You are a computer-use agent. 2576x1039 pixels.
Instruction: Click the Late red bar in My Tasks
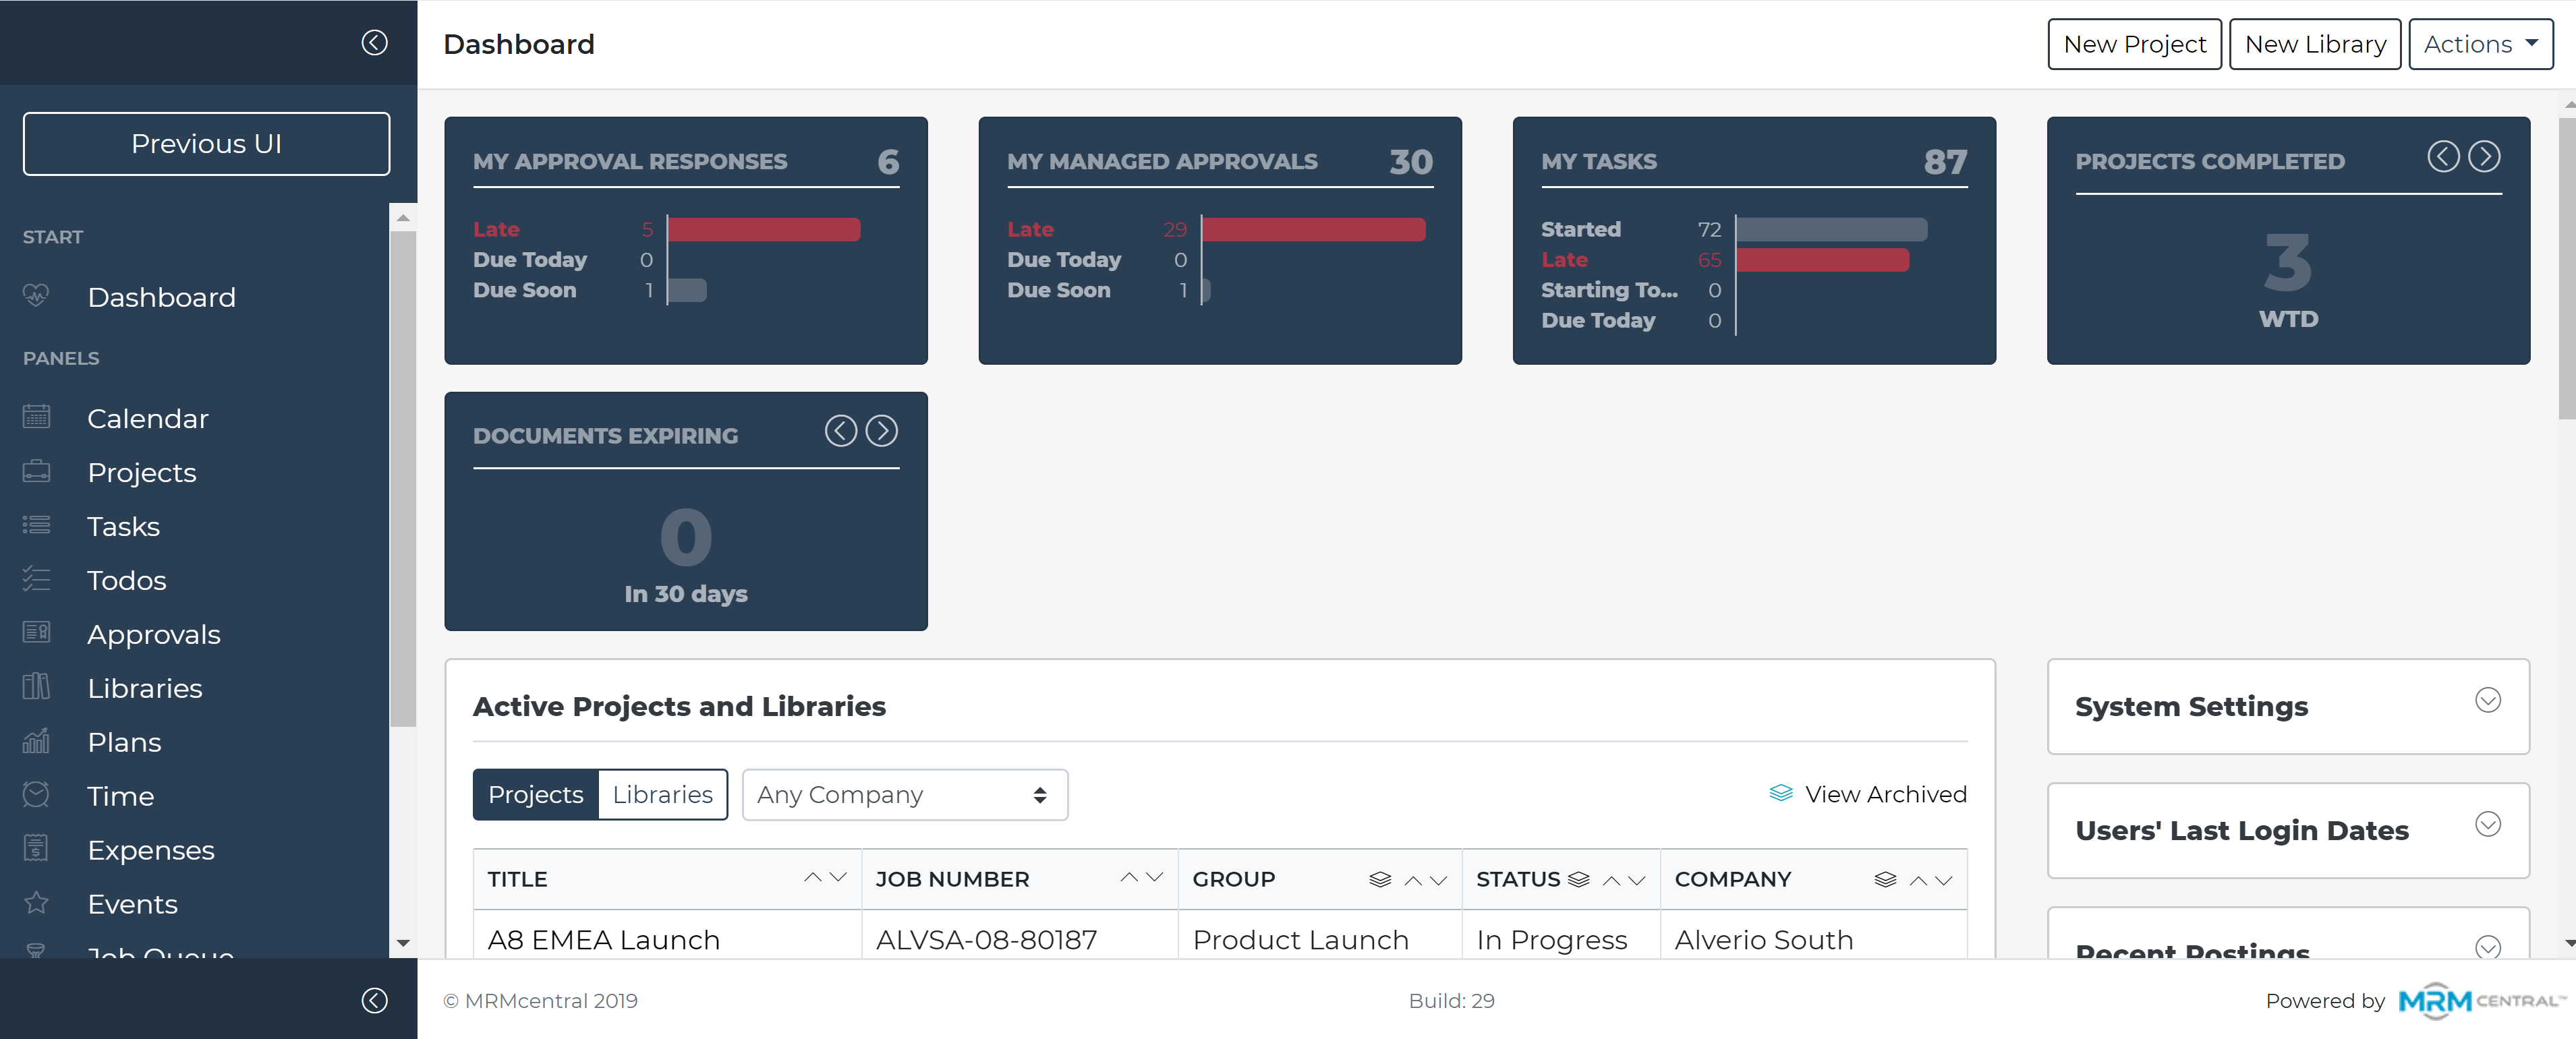tap(1822, 260)
